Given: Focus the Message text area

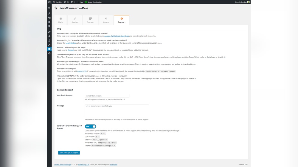Looking at the screenshot, I should pyautogui.click(x=117, y=111).
